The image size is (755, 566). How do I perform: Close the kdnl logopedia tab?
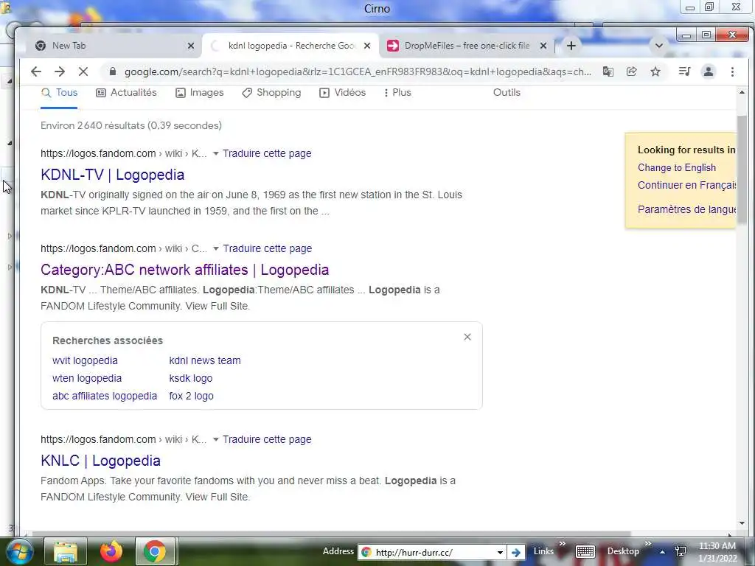[x=367, y=46]
